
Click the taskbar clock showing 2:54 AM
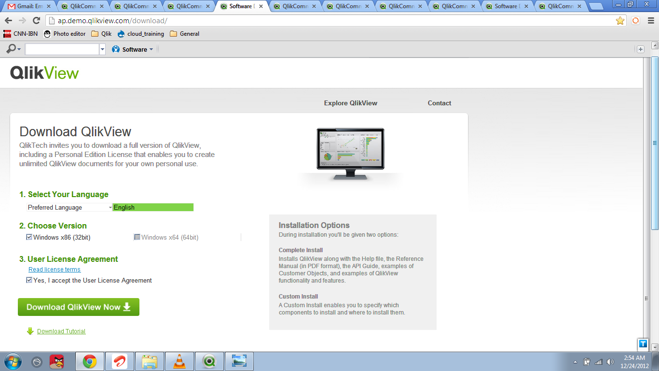pos(635,362)
